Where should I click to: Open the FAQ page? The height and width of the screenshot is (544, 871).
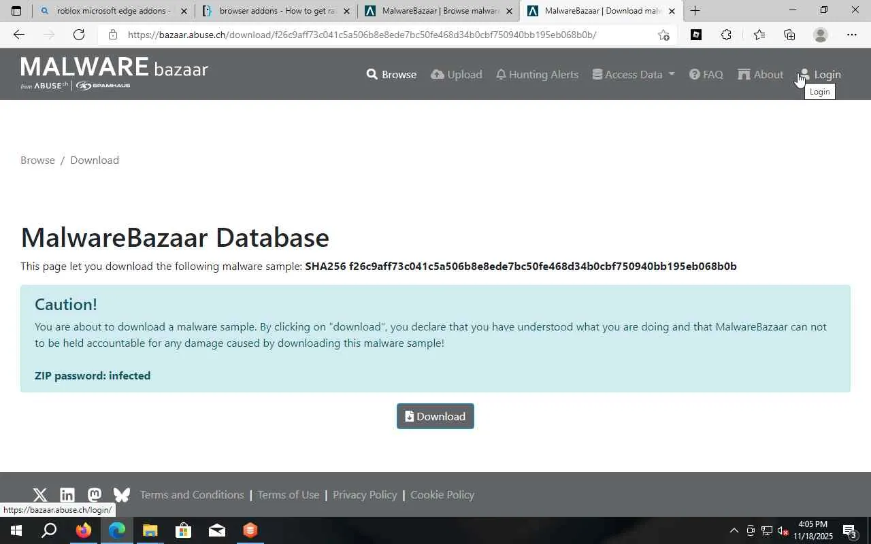(x=706, y=74)
